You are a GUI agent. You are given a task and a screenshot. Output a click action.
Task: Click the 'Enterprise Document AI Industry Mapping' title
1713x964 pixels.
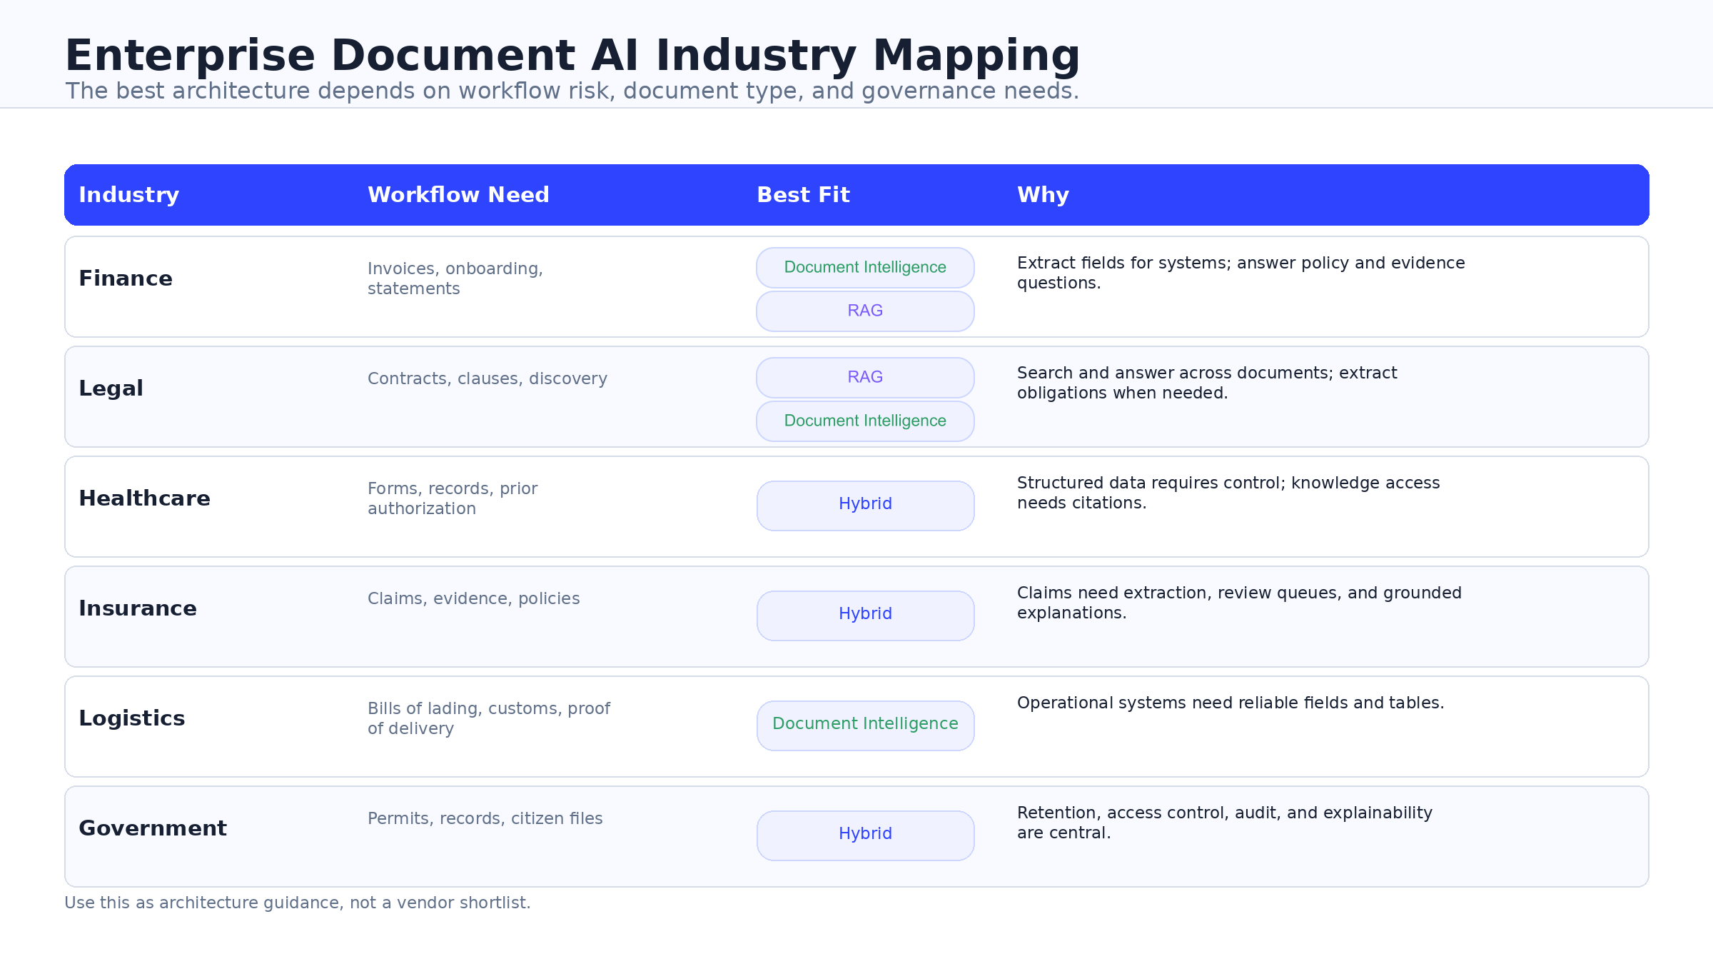point(572,56)
